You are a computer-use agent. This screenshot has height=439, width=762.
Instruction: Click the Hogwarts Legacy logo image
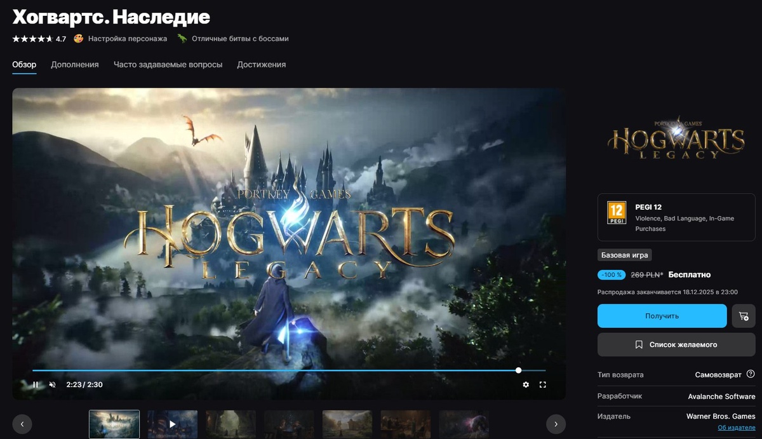coord(676,138)
